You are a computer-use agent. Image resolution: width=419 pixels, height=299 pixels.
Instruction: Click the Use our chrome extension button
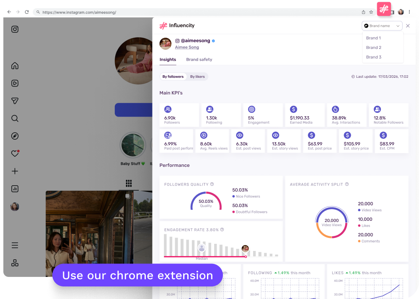click(x=137, y=275)
